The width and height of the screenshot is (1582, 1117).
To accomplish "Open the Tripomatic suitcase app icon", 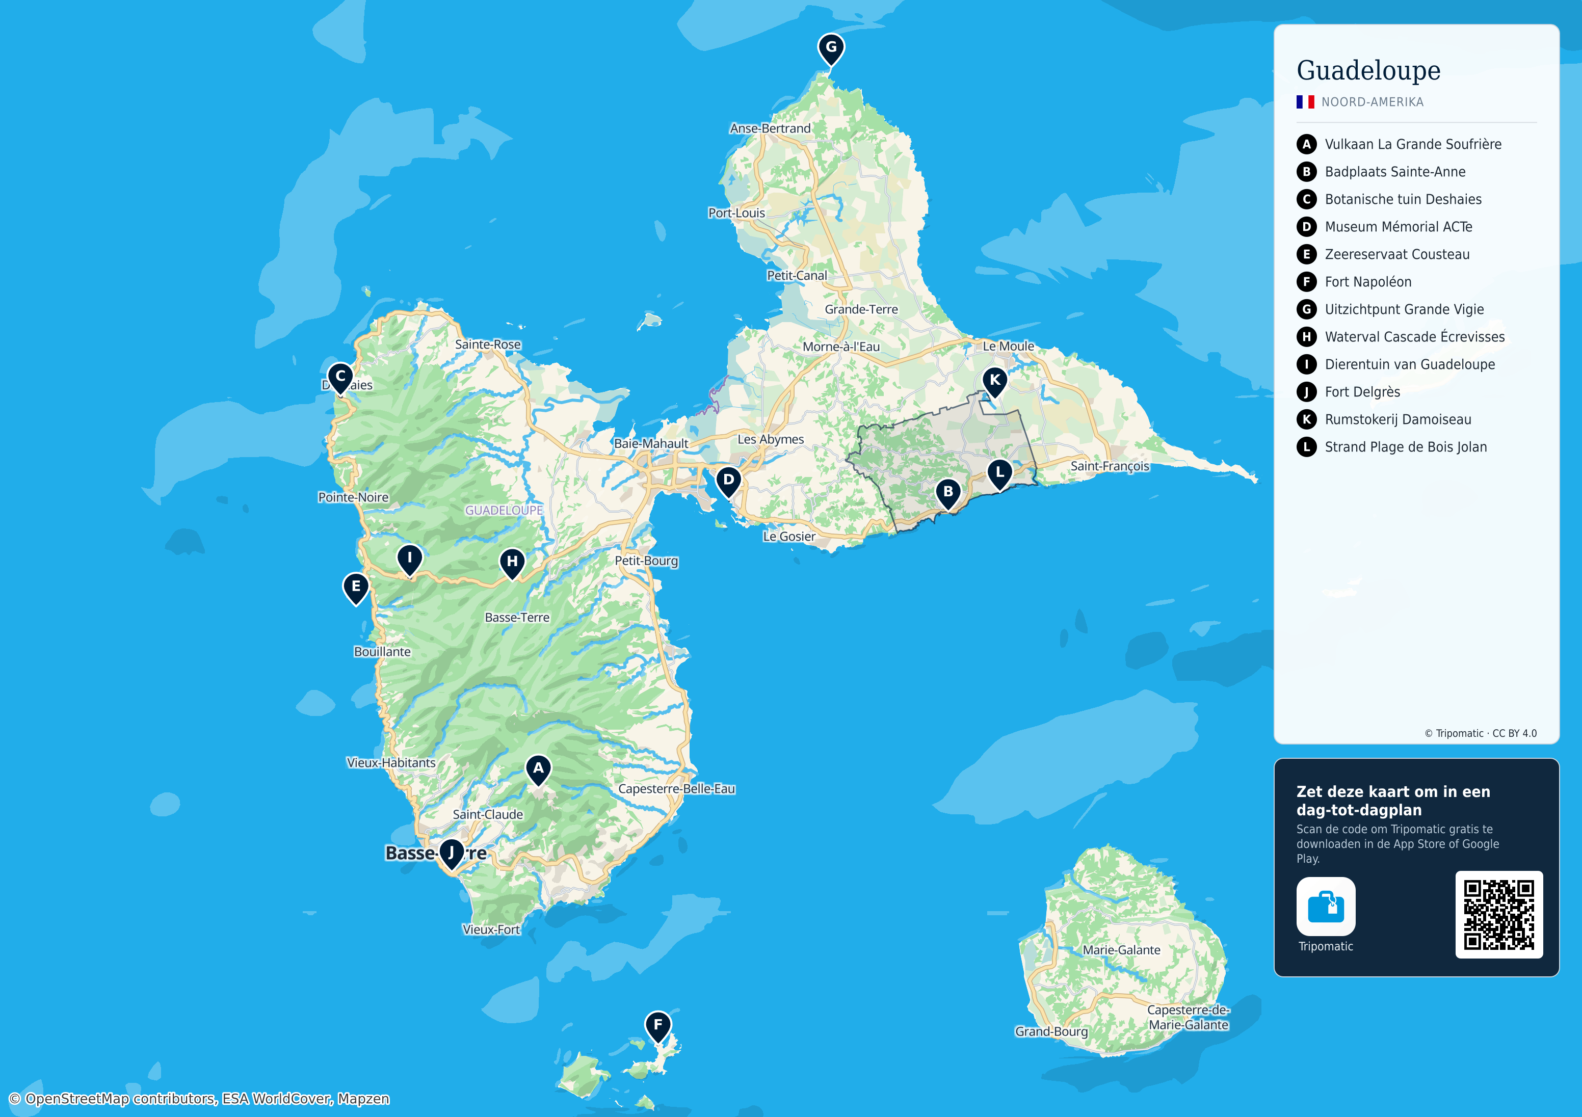I will tap(1326, 906).
